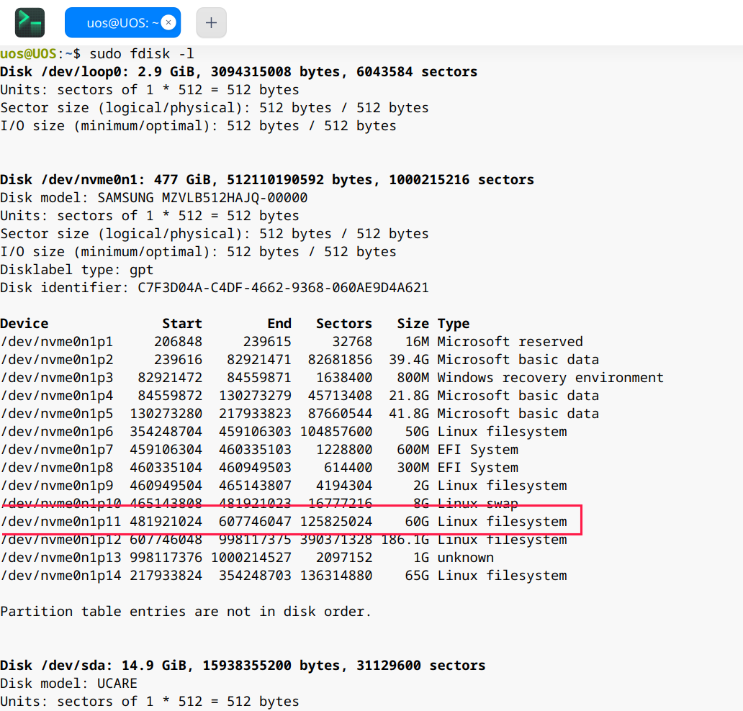Click the "125825024" sectors value
The image size is (743, 711).
click(336, 522)
